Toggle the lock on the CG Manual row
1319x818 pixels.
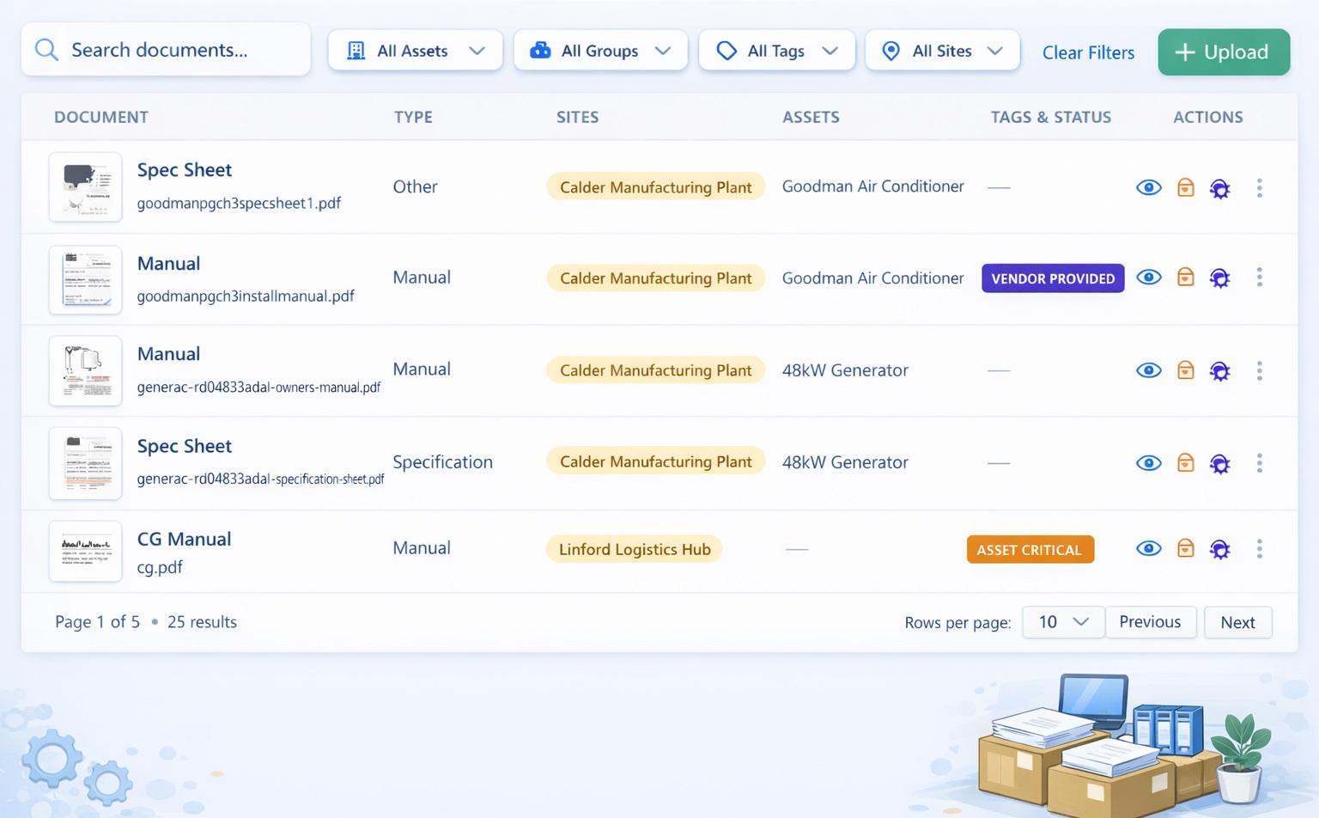(1185, 549)
